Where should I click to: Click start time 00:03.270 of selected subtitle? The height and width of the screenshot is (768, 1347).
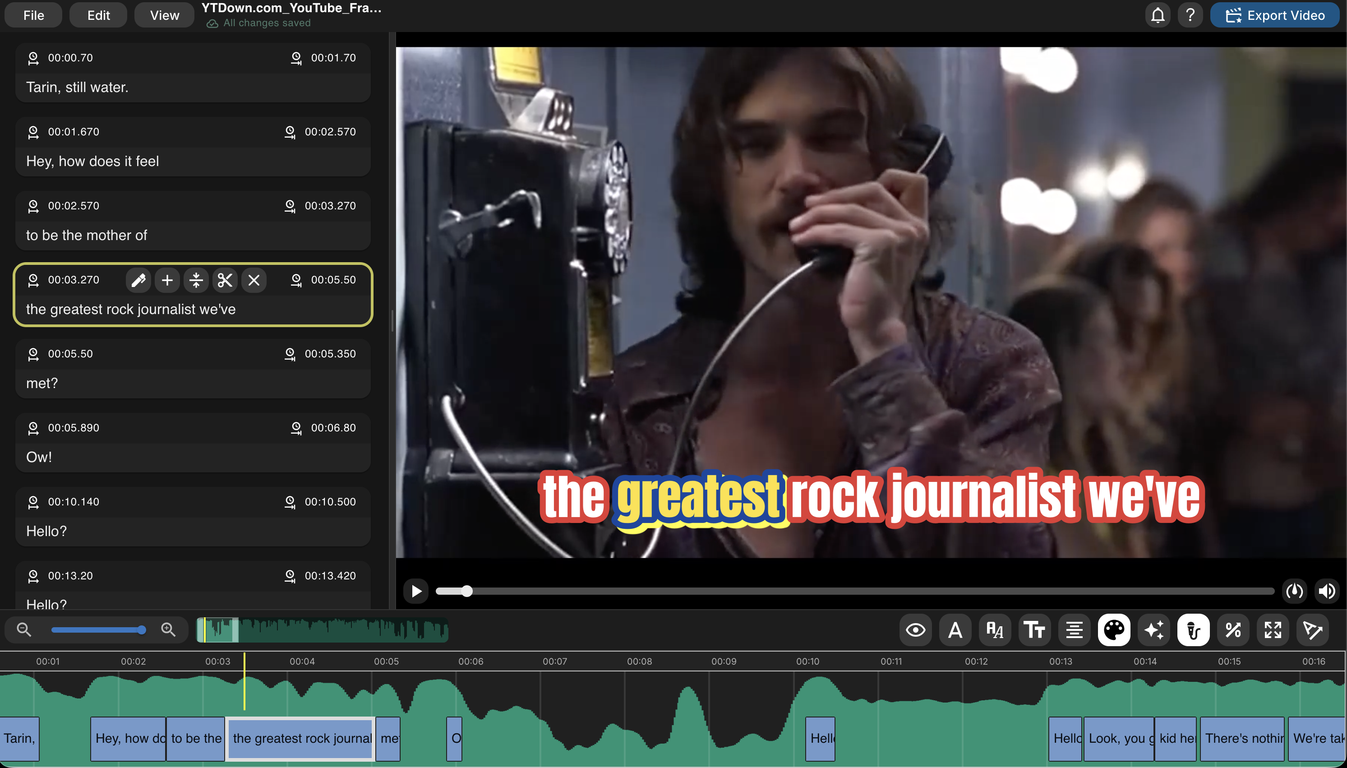73,280
